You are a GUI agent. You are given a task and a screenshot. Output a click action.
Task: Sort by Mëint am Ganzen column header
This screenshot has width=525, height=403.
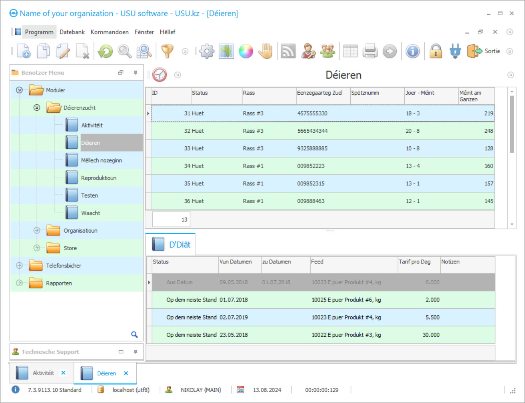[477, 96]
